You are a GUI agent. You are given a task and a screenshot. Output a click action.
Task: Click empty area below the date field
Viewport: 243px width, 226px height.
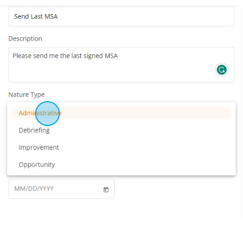click(x=121, y=212)
